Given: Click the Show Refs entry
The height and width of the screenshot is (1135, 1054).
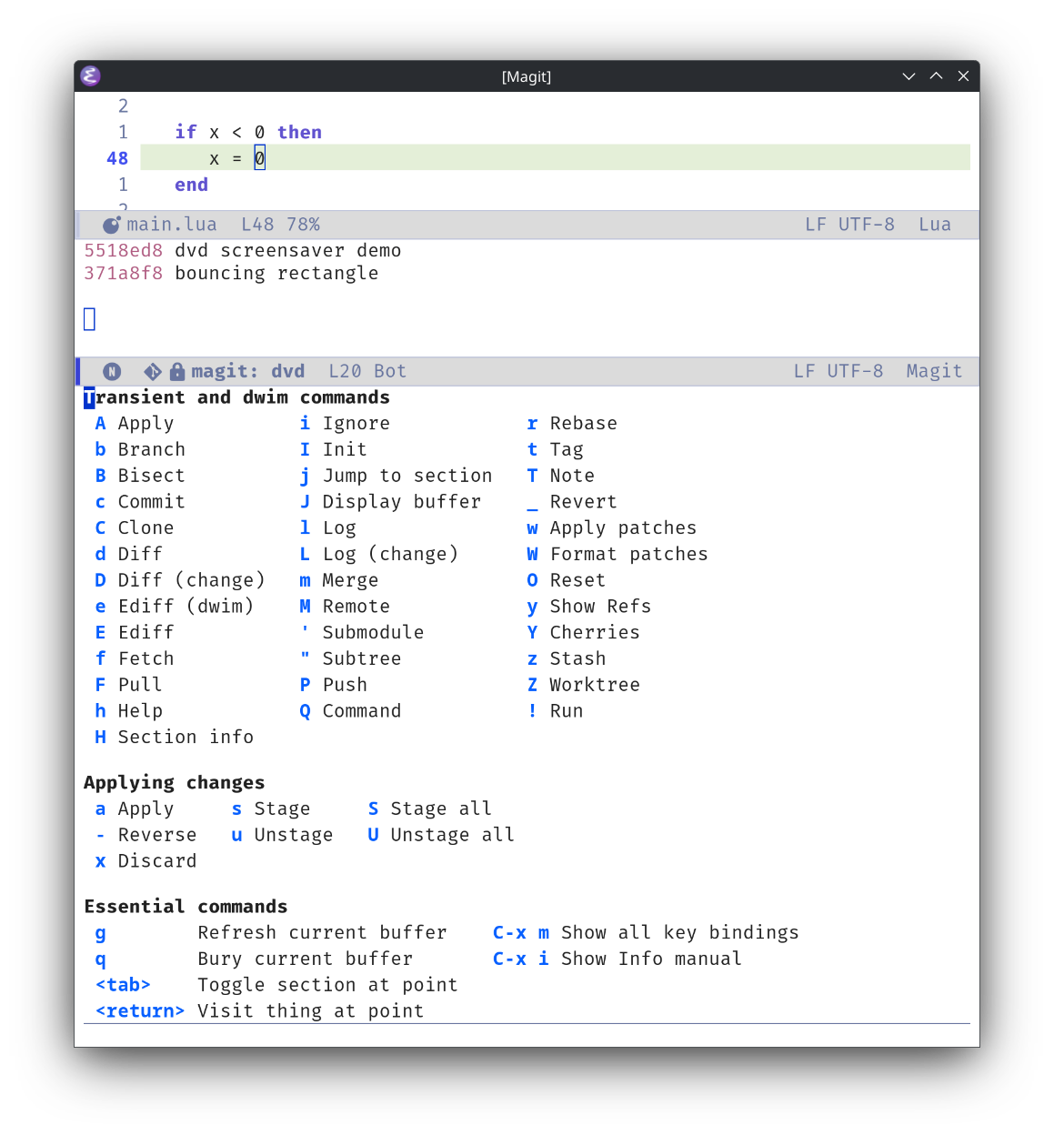Looking at the screenshot, I should pos(589,607).
